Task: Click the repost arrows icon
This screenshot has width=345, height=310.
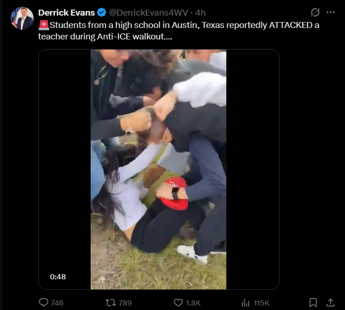Action: tap(110, 303)
